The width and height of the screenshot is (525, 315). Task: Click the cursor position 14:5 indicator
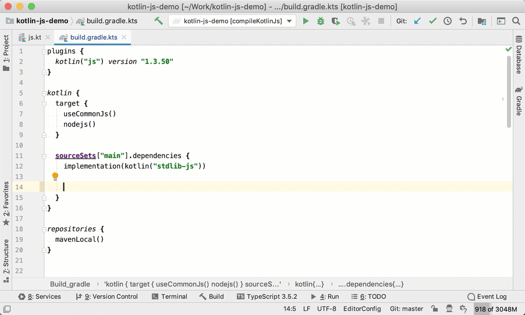290,309
